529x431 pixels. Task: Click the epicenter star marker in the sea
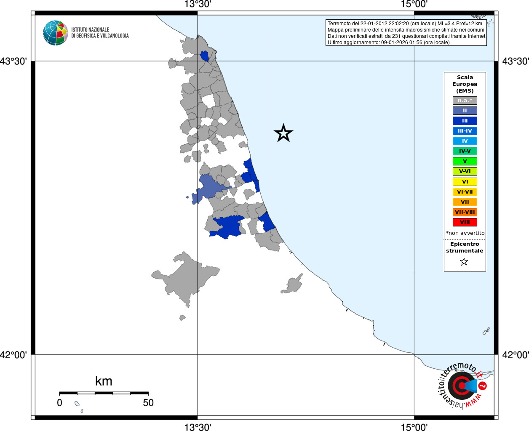tap(283, 133)
